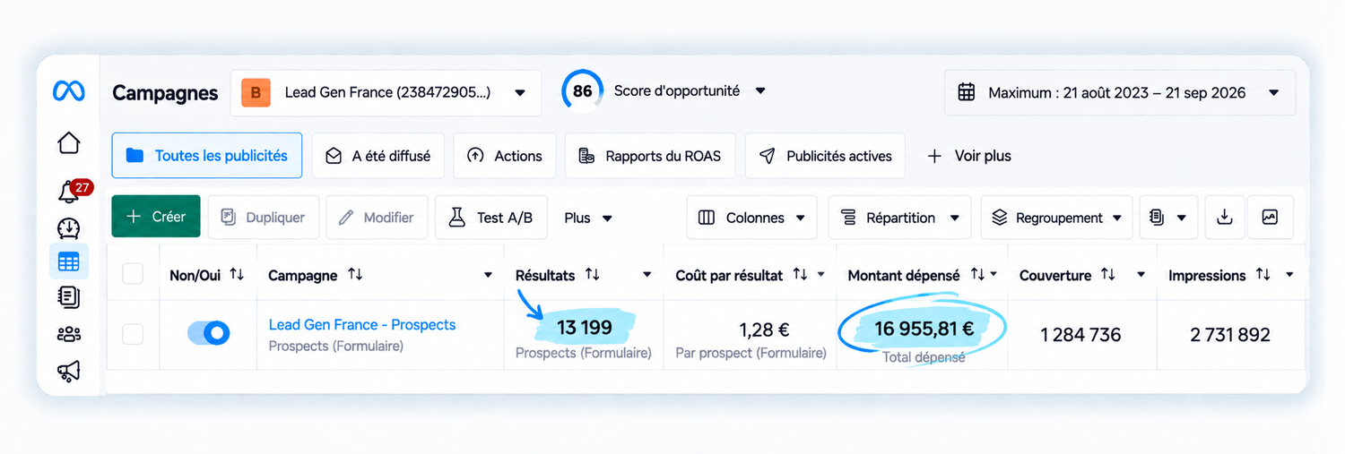Tick the select-all header checkbox
1345x454 pixels.
click(133, 274)
